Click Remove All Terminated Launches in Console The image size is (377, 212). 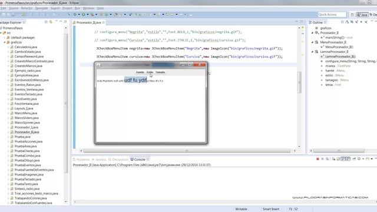(x=328, y=159)
